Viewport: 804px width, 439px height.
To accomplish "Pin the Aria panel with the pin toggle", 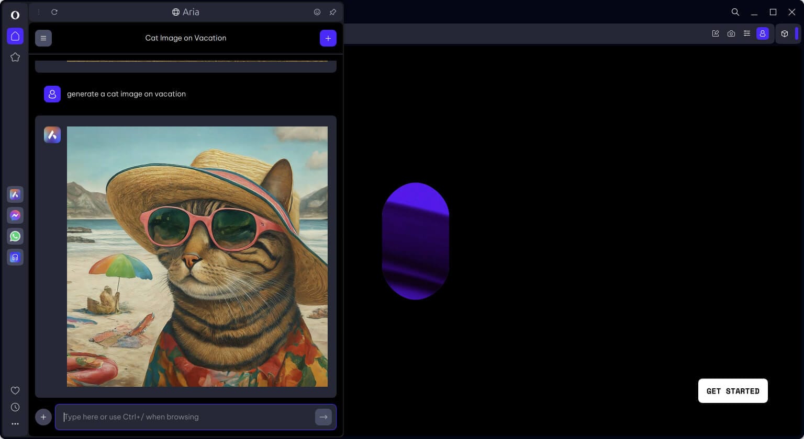I will [x=333, y=11].
